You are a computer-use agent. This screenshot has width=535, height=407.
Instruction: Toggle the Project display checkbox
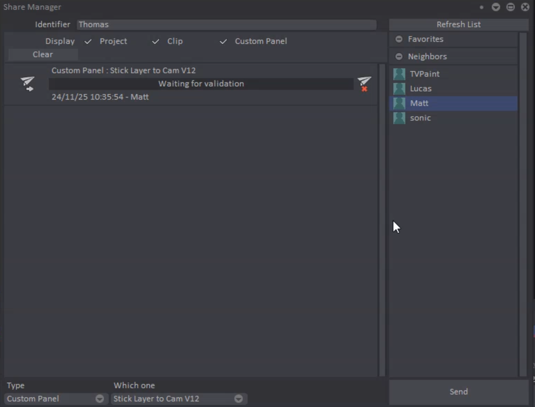click(88, 41)
